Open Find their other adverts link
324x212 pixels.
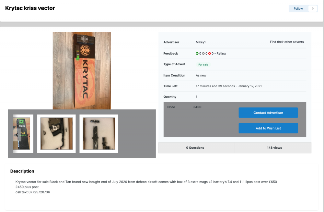click(x=287, y=42)
